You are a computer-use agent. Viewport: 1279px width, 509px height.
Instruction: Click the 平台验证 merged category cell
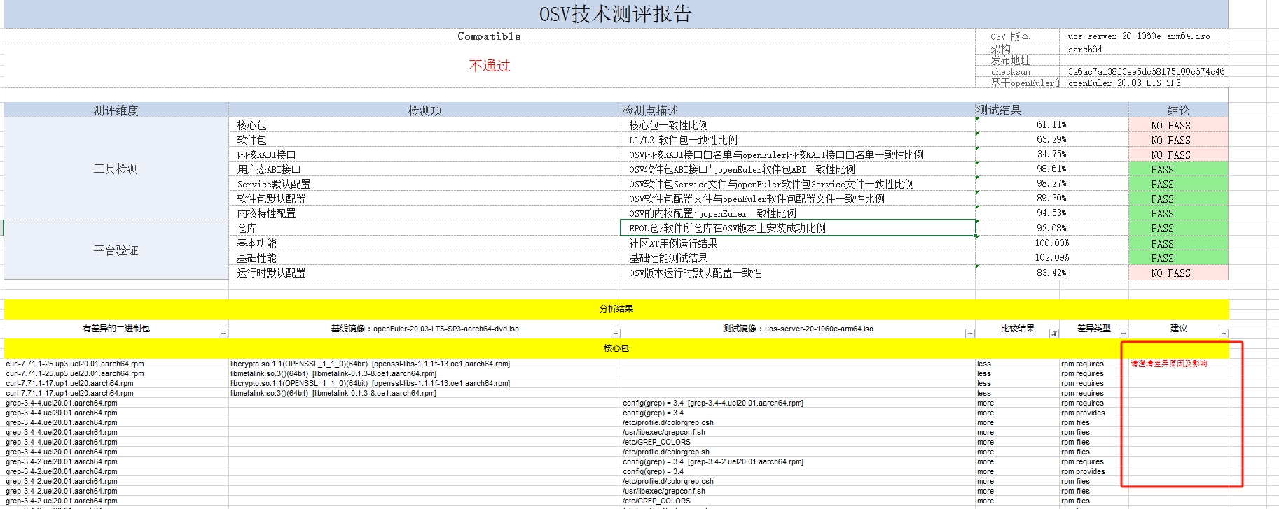click(116, 250)
